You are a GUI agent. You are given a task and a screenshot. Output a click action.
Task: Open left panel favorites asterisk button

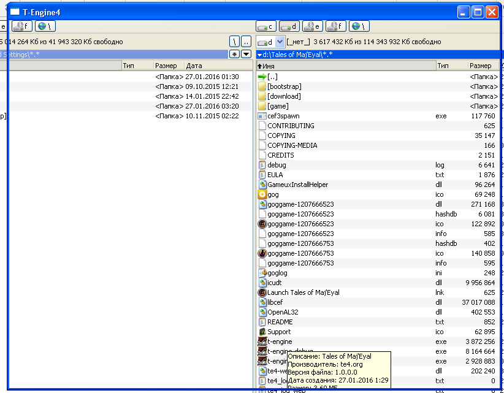[234, 54]
